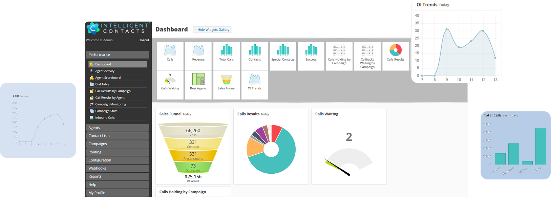Log out via the logout link
This screenshot has height=197, width=551.
[x=144, y=40]
